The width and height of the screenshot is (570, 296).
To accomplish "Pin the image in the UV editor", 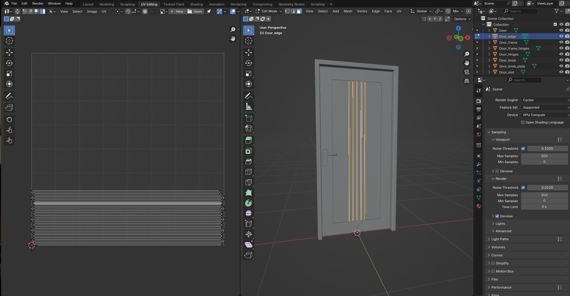I will [209, 11].
